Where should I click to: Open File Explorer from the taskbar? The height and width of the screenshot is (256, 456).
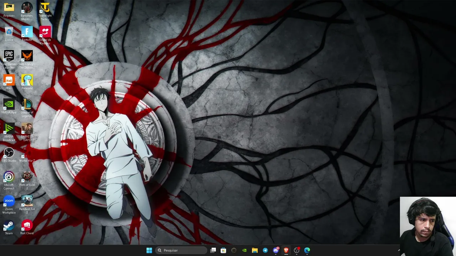[x=255, y=250]
